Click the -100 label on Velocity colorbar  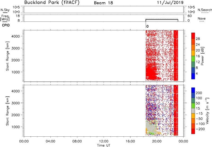coord(200,124)
